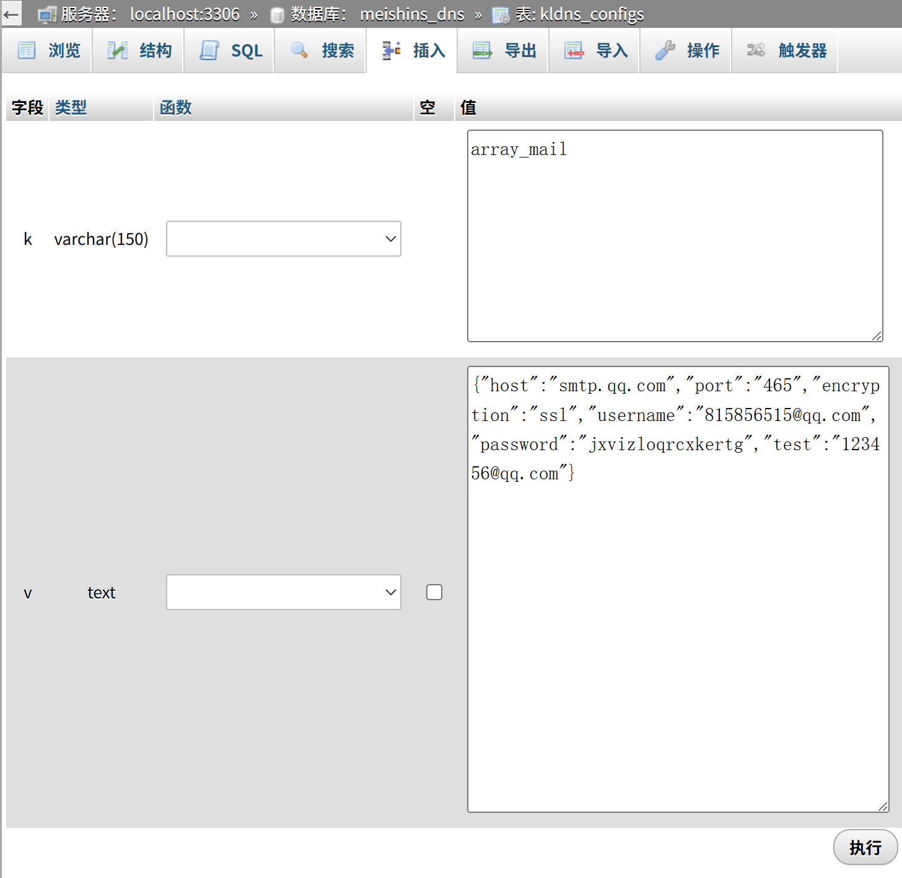Click the Export (导出) tab icon

point(482,50)
